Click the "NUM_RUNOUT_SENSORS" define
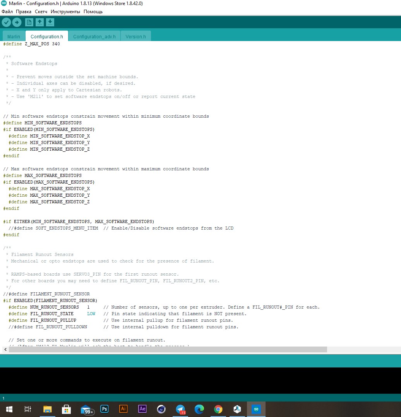Image resolution: width=401 pixels, height=417 pixels. [49, 307]
